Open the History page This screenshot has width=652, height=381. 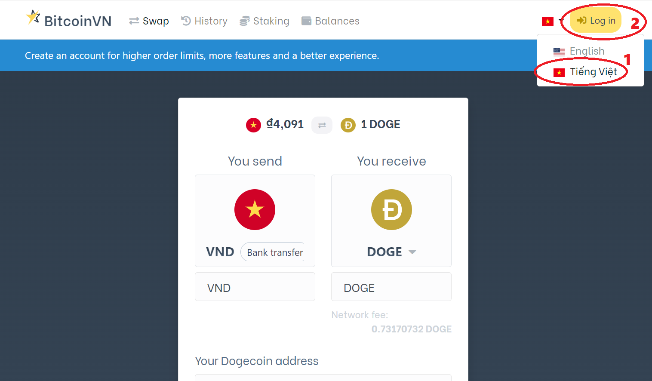204,21
